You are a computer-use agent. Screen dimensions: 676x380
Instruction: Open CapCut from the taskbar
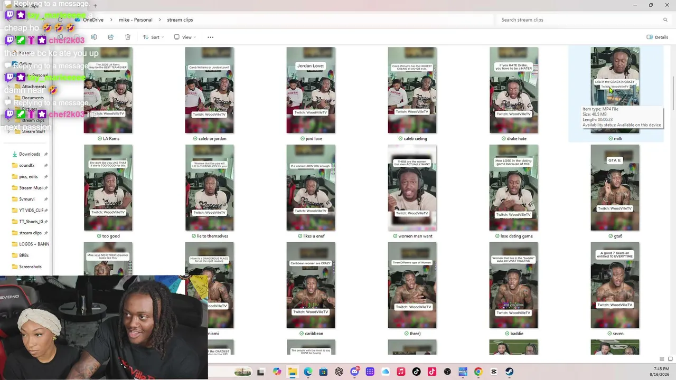point(494,372)
